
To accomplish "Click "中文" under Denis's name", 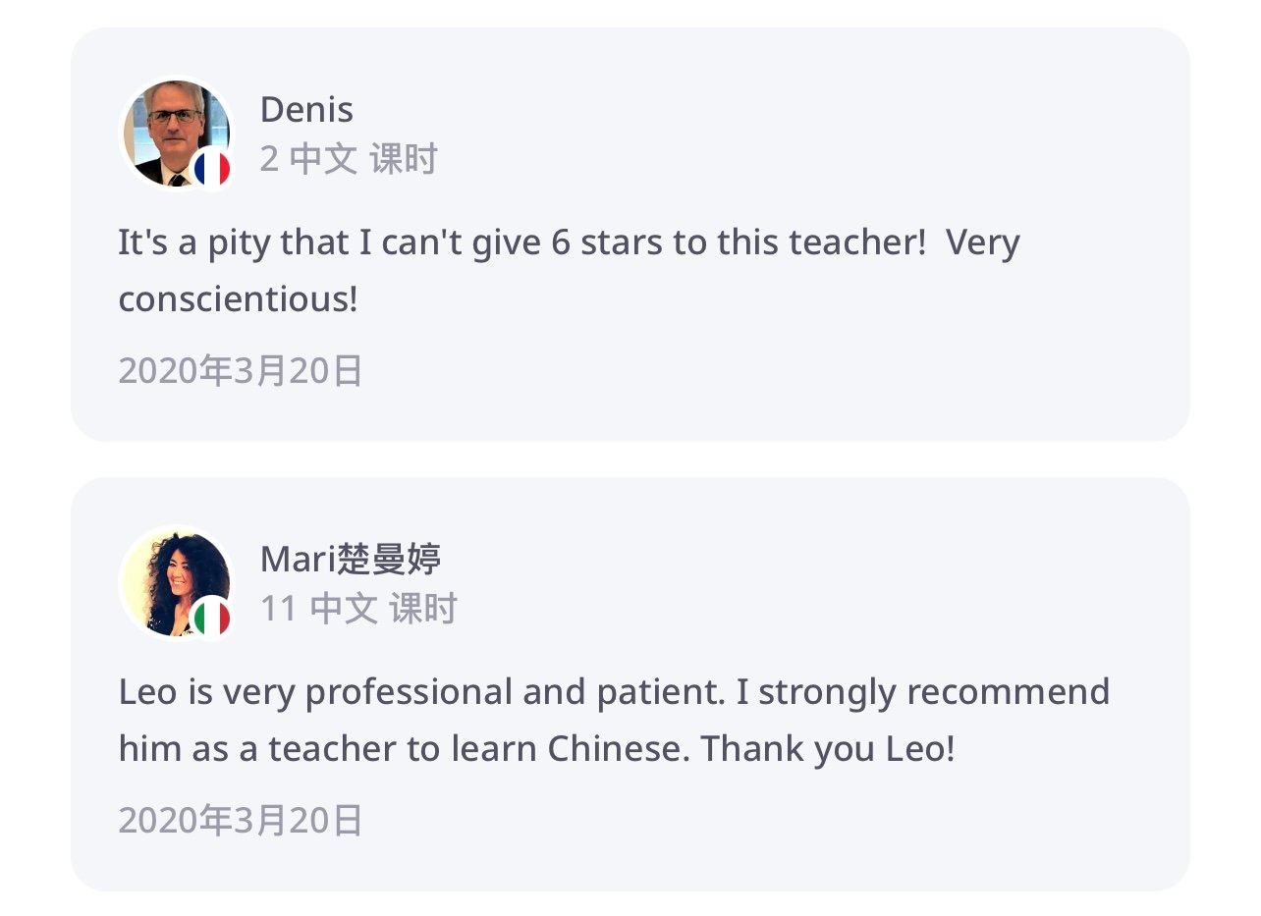I will [323, 159].
